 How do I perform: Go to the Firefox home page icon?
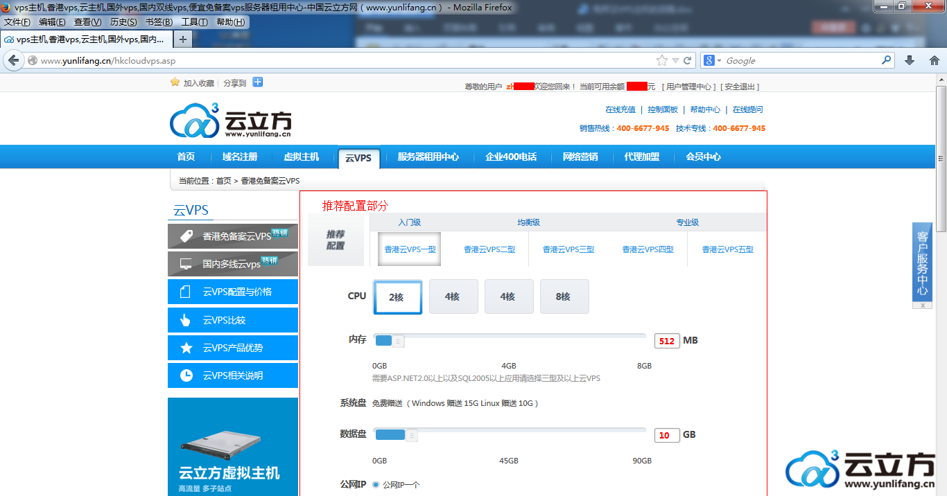[935, 60]
